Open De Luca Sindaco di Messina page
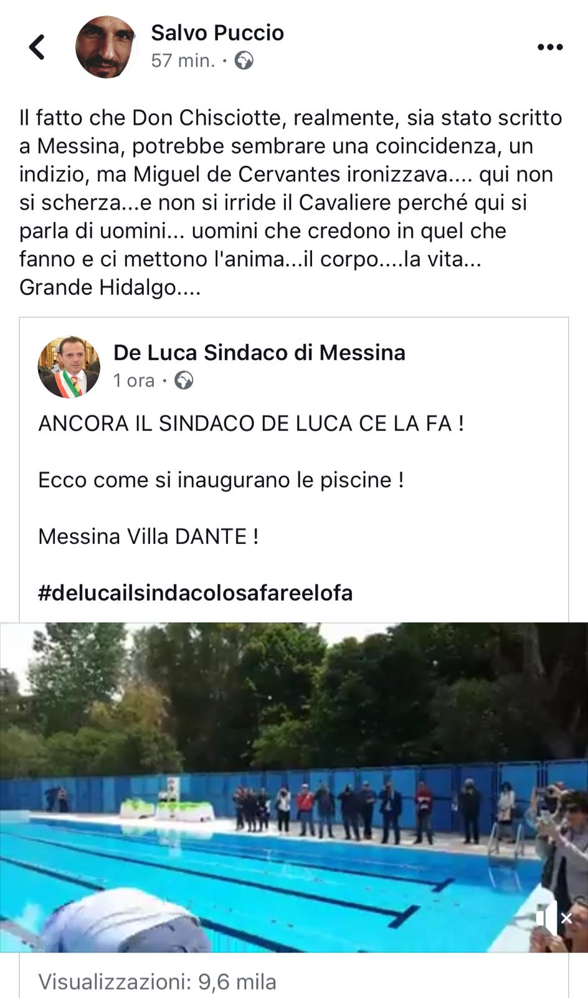Viewport: 588px width, 998px height. tap(259, 352)
